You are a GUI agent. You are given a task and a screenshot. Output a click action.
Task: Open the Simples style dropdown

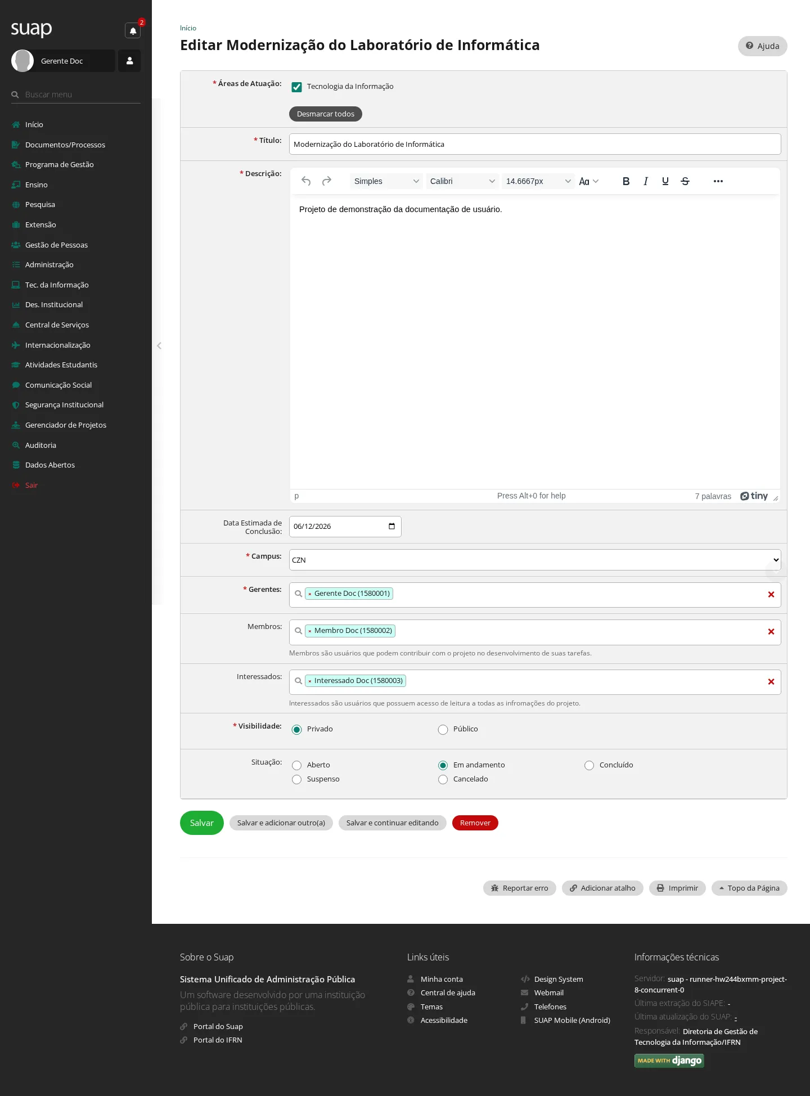pos(386,181)
